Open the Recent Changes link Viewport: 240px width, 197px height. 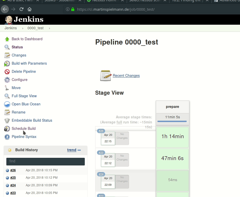[x=126, y=76]
